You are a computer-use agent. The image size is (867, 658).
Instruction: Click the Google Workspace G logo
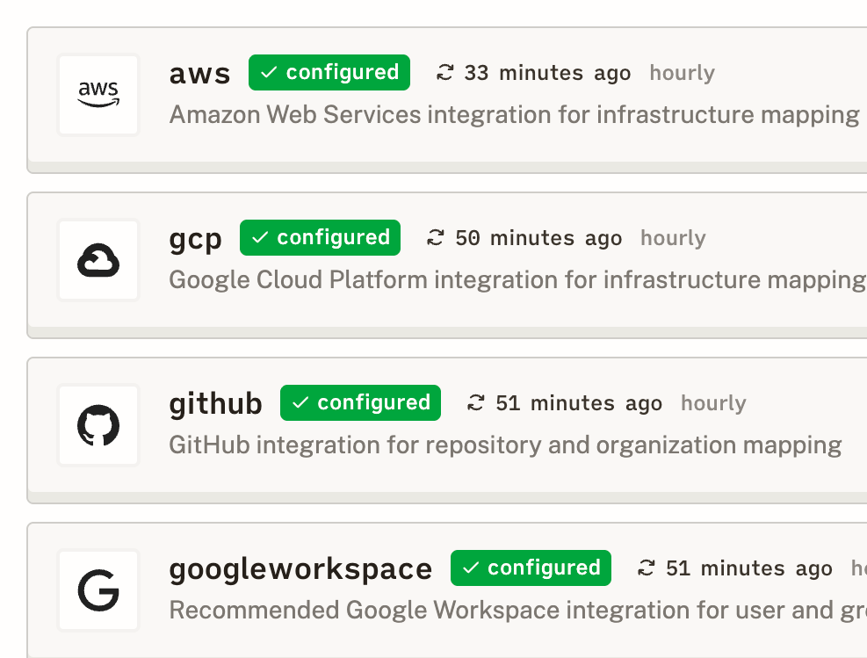(x=98, y=590)
